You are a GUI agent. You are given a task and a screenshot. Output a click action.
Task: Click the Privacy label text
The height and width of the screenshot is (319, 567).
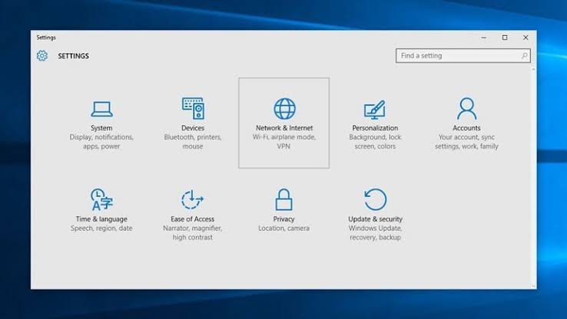pos(283,219)
